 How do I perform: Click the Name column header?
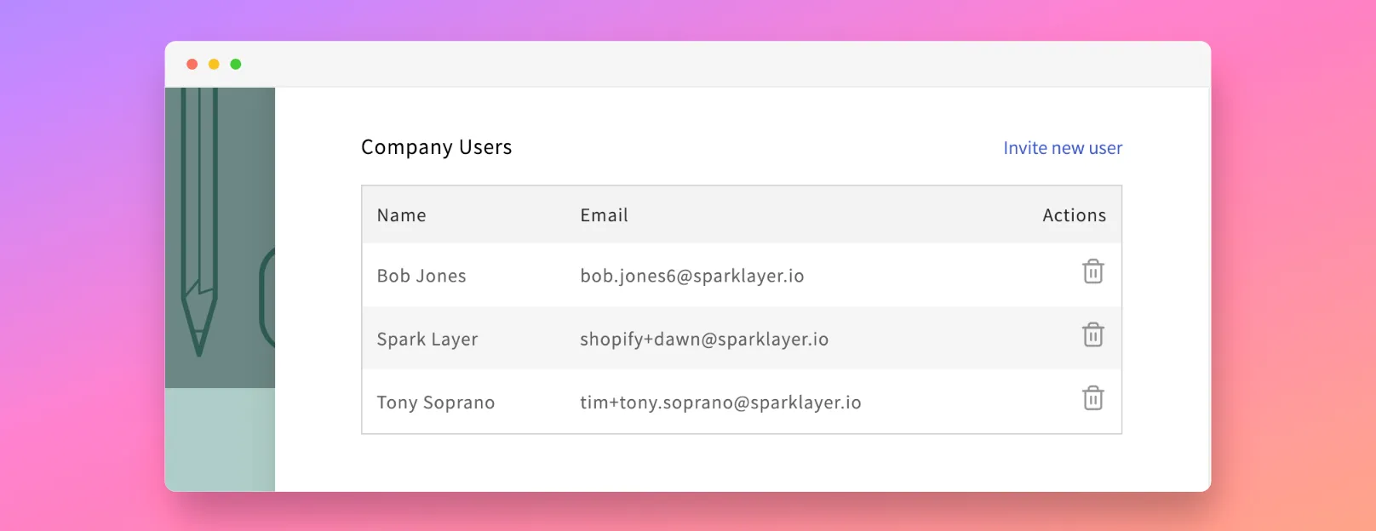point(402,215)
